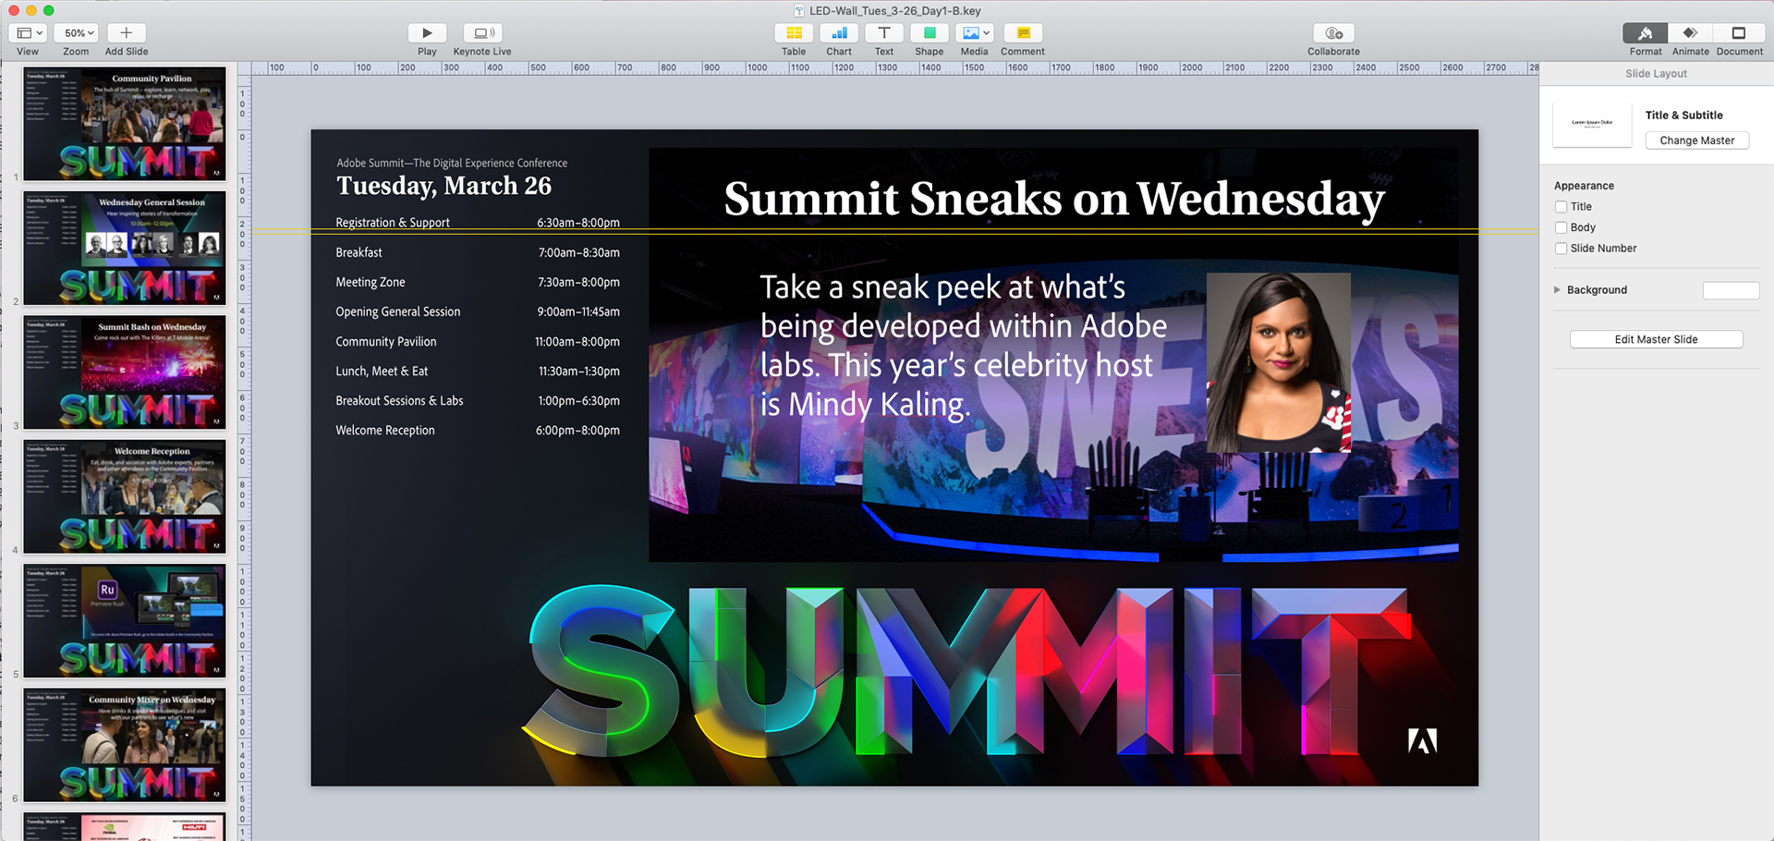Enable the Slide Number checkbox
This screenshot has height=841, width=1774.
(x=1561, y=249)
